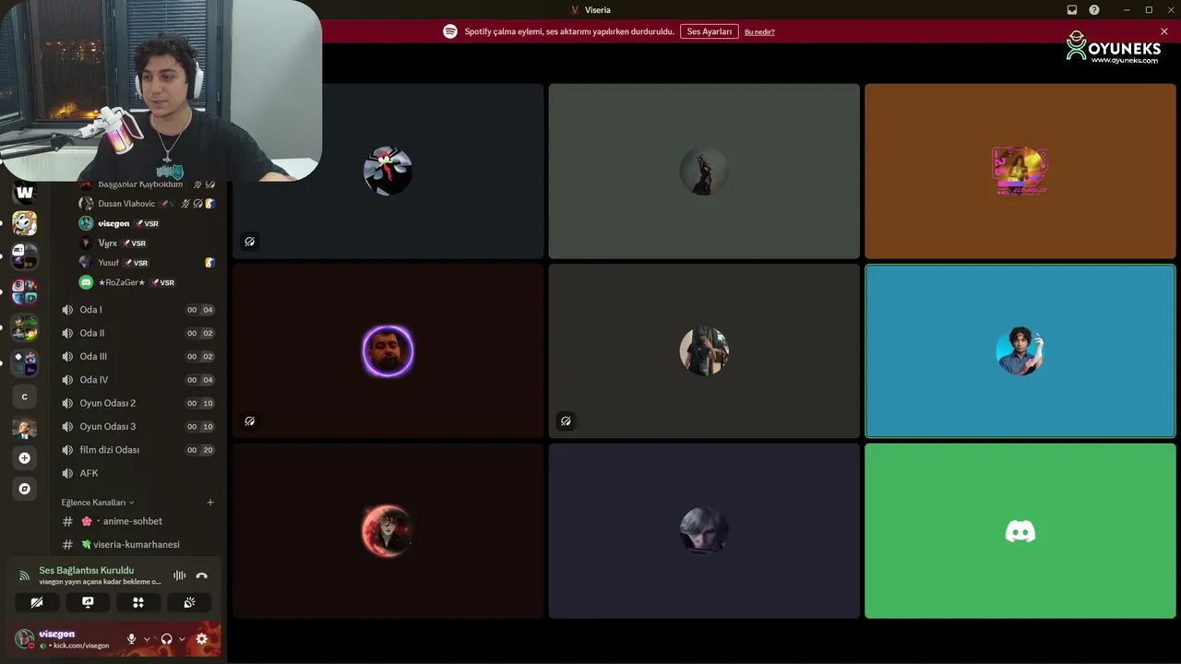Select the orange participant tile
The image size is (1181, 664).
(1020, 171)
